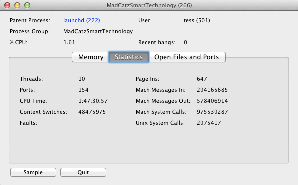Viewport: 298px width, 185px height.
Task: Click the CPU Time: label
Action: 33,101
